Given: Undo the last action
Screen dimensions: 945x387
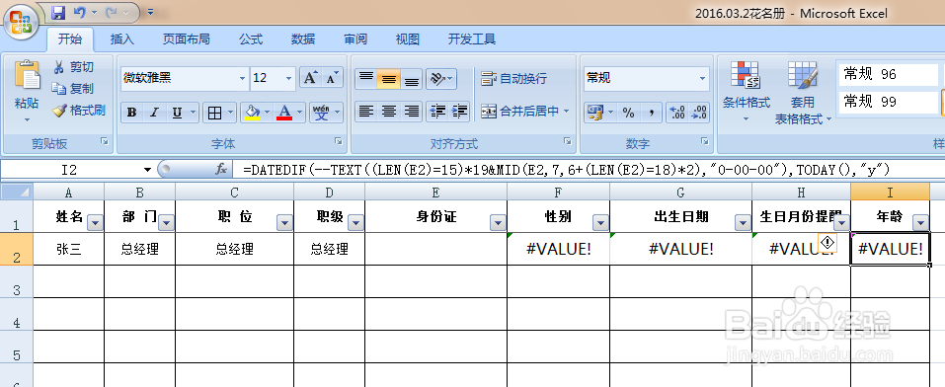Looking at the screenshot, I should [80, 12].
